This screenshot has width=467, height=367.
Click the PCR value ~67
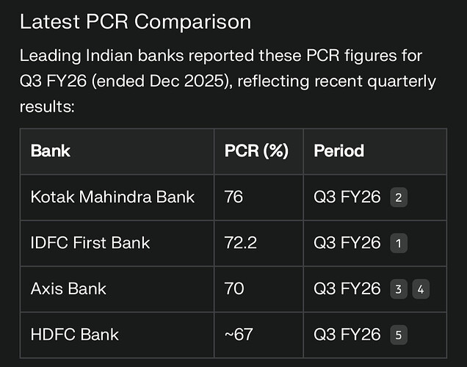(239, 335)
